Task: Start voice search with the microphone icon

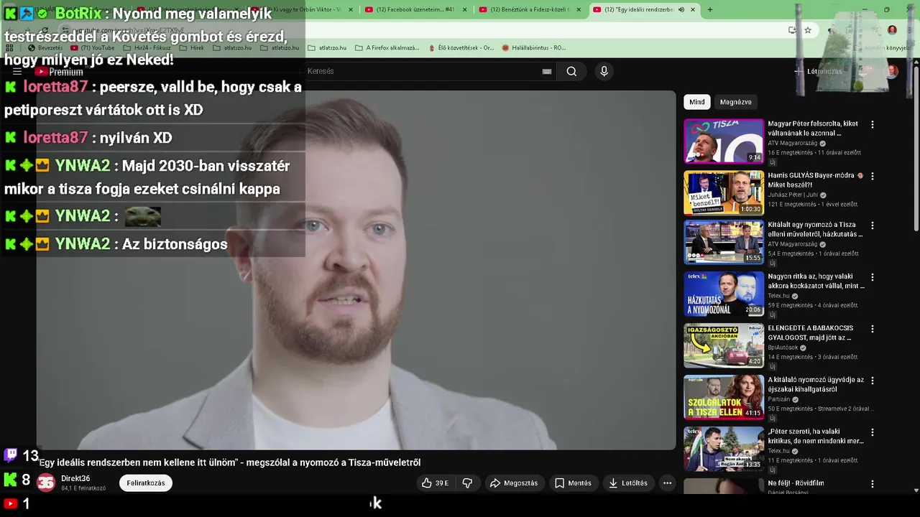Action: coord(604,71)
